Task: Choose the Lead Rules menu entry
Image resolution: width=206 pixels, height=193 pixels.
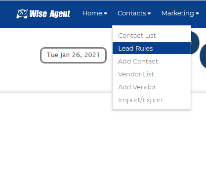Action: [x=152, y=48]
